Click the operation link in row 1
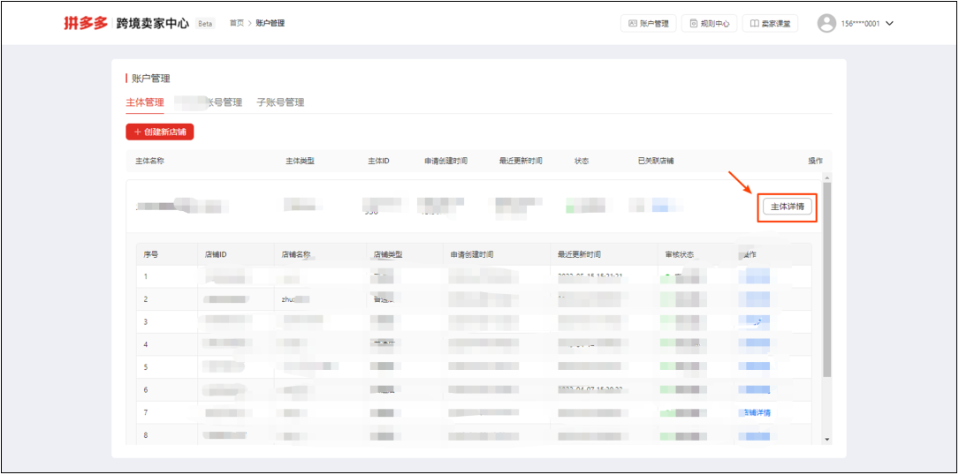This screenshot has height=475, width=959. tap(757, 276)
